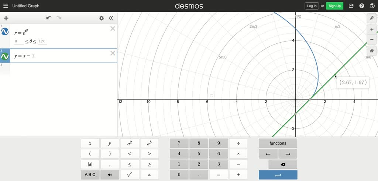
Task: Click the Log In button
Action: point(312,6)
